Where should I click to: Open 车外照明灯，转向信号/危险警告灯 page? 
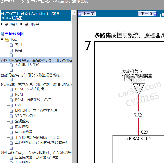[x=42, y=143]
